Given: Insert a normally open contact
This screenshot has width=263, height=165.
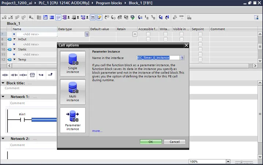Looking at the screenshot, I should (x=5, y=75).
